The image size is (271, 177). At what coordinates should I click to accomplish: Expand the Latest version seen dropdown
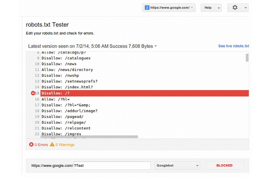coord(155,46)
